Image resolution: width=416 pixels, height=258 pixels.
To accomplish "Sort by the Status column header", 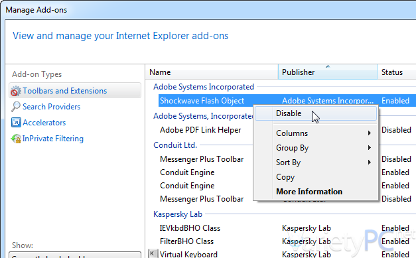I will [397, 72].
